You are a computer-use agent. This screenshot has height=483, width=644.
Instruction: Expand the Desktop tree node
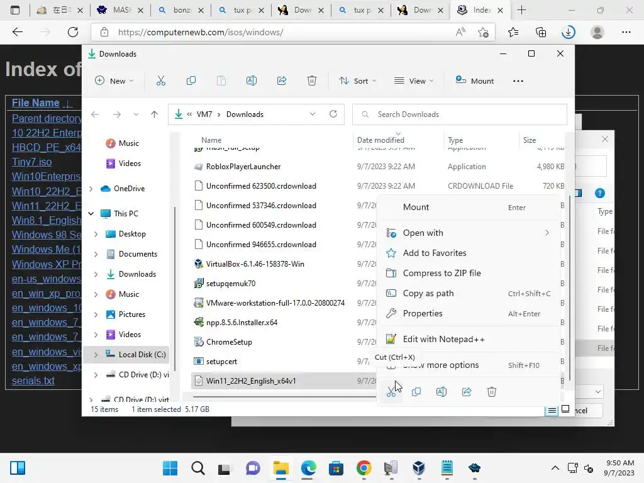(x=96, y=234)
